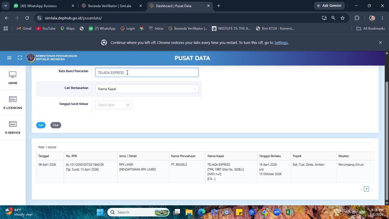Dismiss the Chrome restore tabs notification
389x219 pixels.
coord(380,42)
